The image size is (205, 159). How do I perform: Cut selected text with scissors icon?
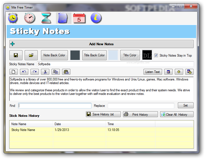click(45, 72)
